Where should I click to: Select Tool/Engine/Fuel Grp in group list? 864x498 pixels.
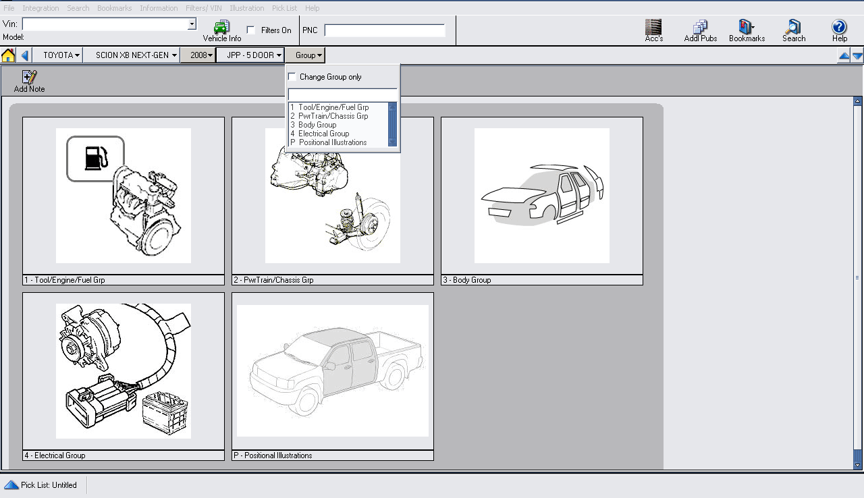[338, 107]
